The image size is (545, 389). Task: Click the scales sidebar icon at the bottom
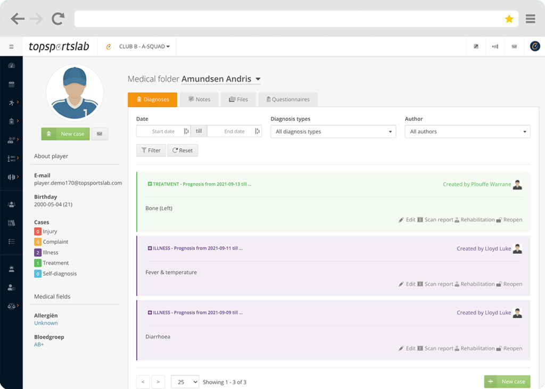[x=11, y=305]
